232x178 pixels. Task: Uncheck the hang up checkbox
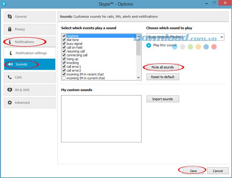[x=64, y=59]
